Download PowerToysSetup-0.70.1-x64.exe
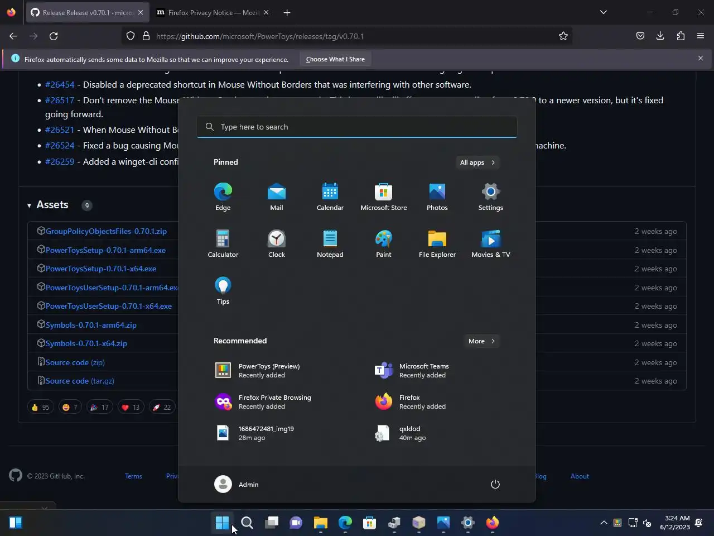 pos(101,269)
